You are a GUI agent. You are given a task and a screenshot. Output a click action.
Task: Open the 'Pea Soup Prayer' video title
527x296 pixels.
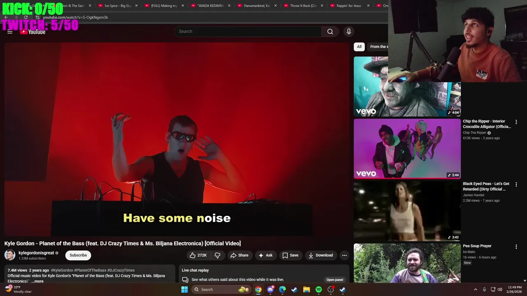pos(477,246)
